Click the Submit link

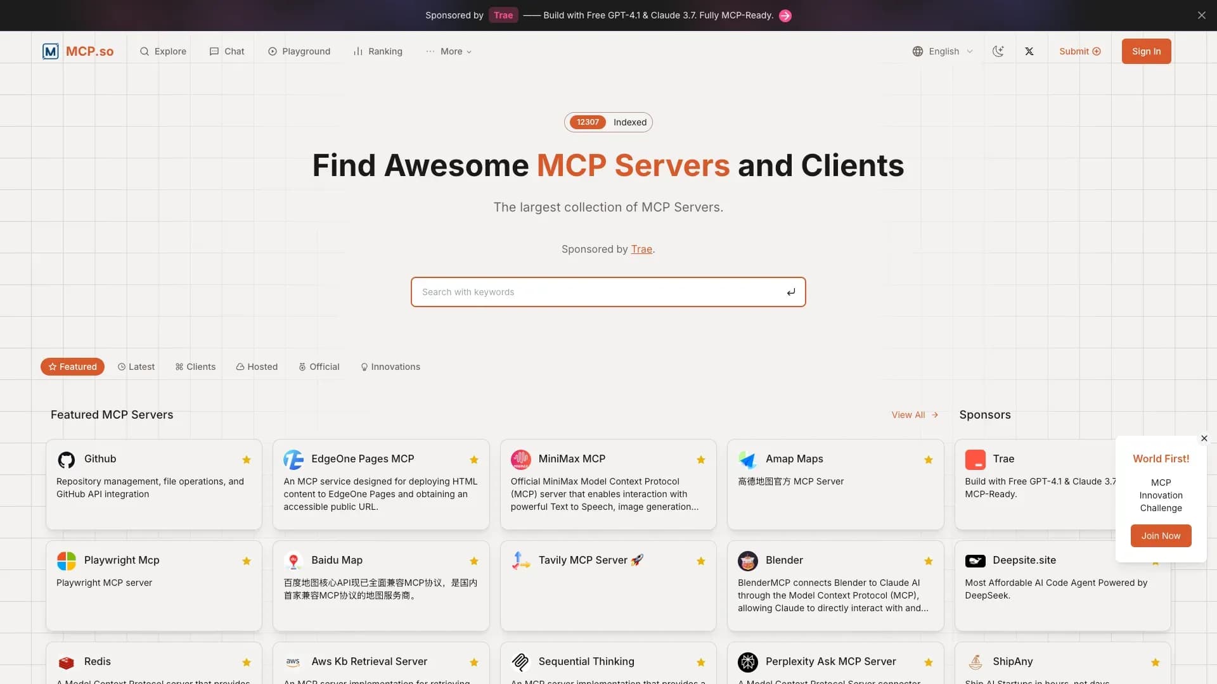[1080, 51]
